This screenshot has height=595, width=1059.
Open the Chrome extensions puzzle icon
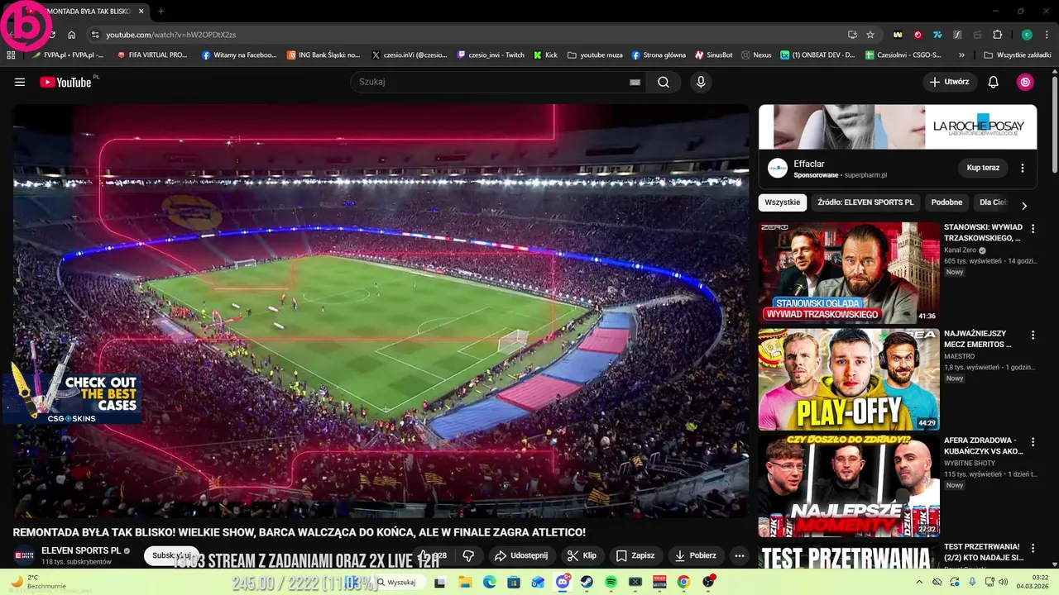997,35
